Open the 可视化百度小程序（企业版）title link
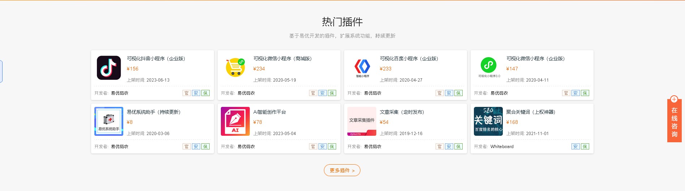 (409, 58)
